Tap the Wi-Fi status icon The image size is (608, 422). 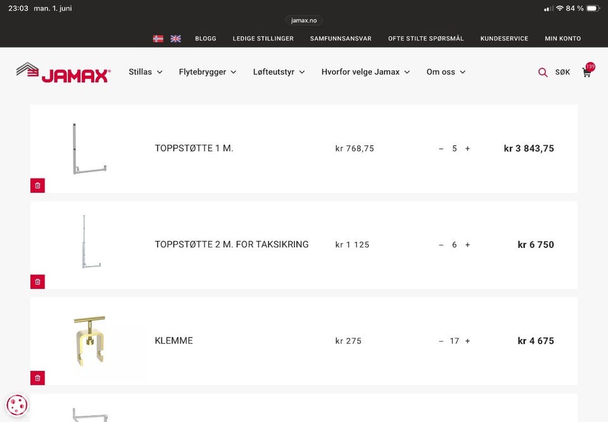click(x=559, y=8)
